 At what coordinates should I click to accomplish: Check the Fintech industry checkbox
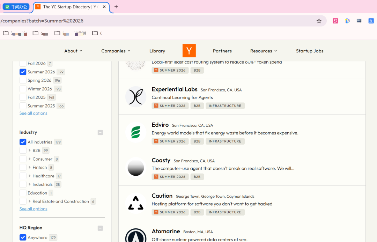coord(23,167)
